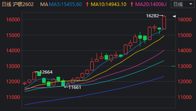Click the MA5:15455.60 indicator label

coord(65,4)
